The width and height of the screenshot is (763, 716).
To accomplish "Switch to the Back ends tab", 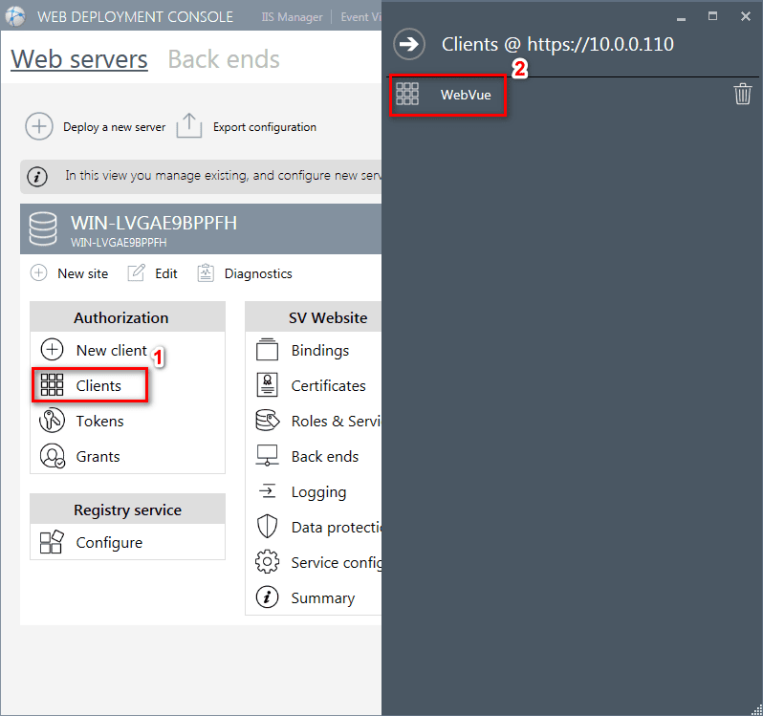I will coord(223,59).
